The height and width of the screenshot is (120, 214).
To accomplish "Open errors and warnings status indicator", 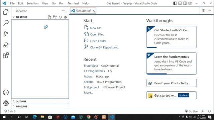I will [x=10, y=111].
